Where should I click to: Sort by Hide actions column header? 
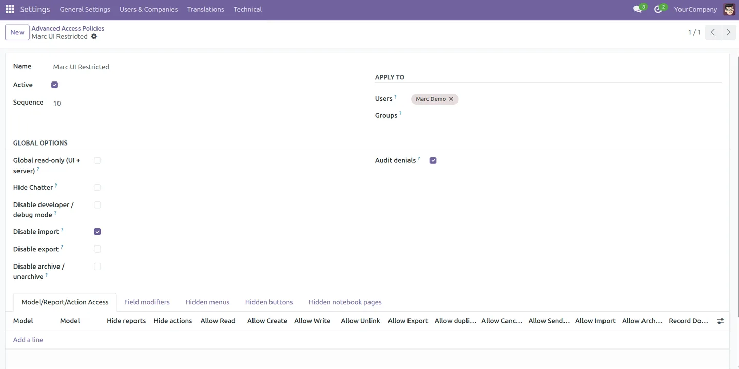point(173,321)
